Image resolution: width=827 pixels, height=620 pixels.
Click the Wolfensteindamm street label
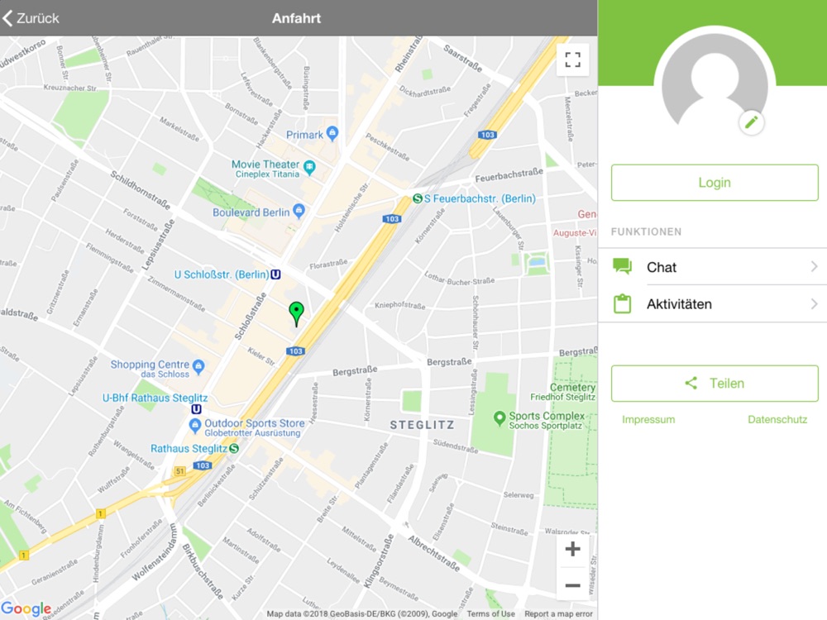pyautogui.click(x=154, y=552)
